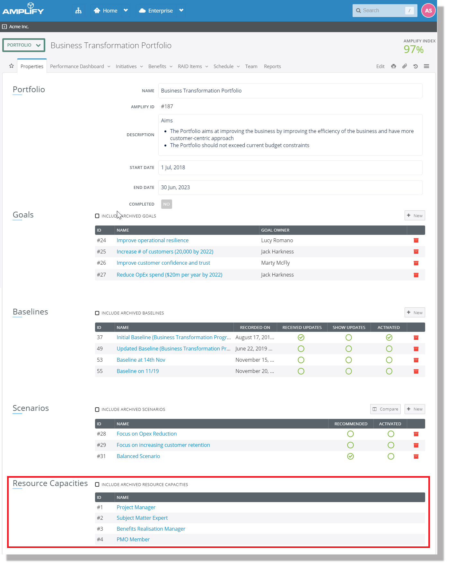Open the Enterprise dropdown arrow
464x584 pixels.
coord(181,11)
